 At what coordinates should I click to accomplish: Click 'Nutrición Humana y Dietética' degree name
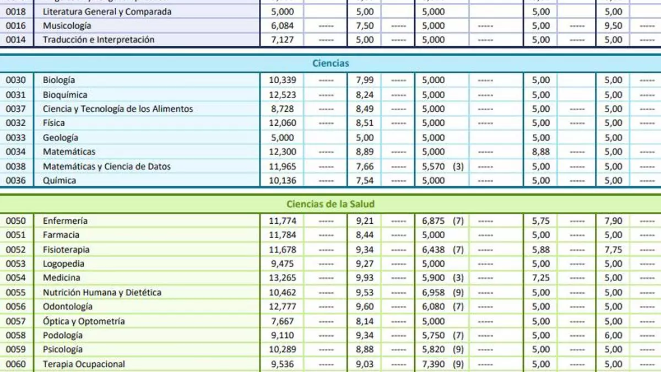(x=102, y=292)
